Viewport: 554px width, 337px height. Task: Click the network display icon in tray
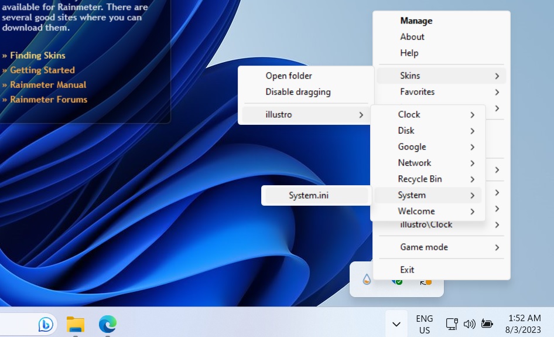452,324
